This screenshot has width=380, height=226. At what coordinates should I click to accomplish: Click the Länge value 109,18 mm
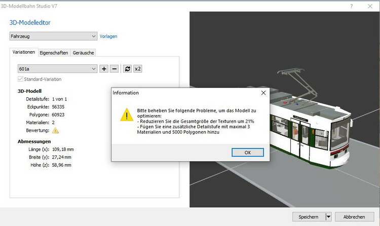tap(63, 149)
